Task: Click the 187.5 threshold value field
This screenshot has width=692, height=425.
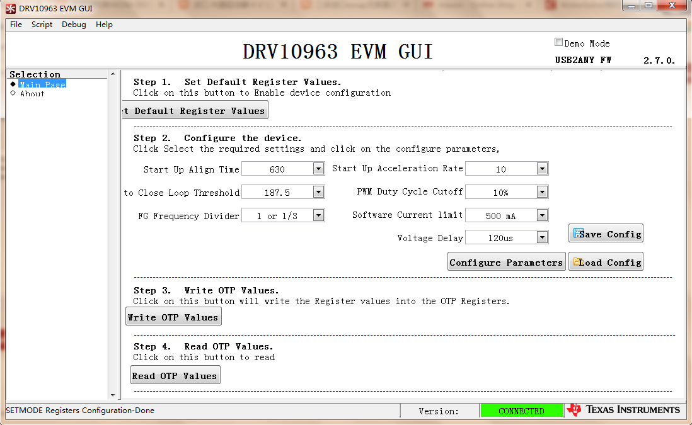Action: 277,192
